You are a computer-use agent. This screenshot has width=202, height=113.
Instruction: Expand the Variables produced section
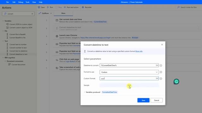coord(85,92)
